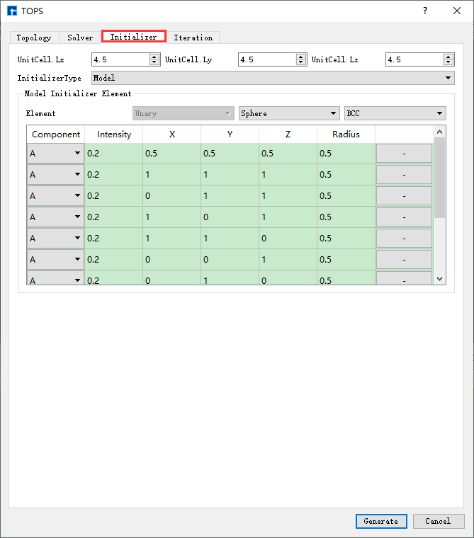This screenshot has height=538, width=474.
Task: Open Component dropdown in first table row
Action: tap(55, 153)
